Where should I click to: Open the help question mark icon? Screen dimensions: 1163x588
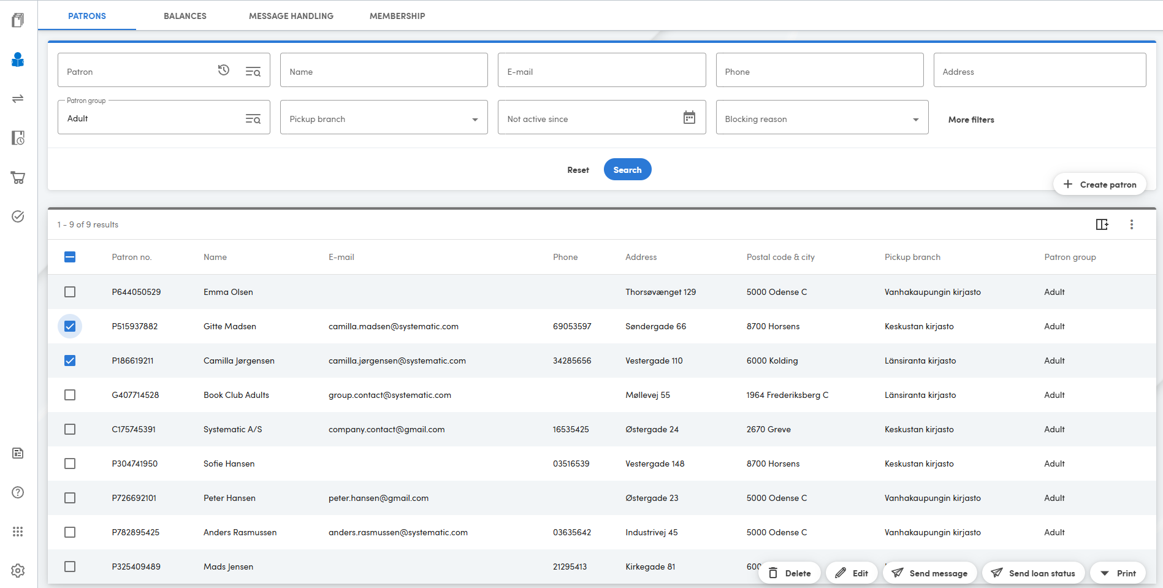click(18, 492)
